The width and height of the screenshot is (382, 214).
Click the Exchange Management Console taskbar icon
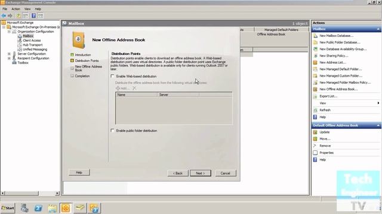tap(66, 208)
